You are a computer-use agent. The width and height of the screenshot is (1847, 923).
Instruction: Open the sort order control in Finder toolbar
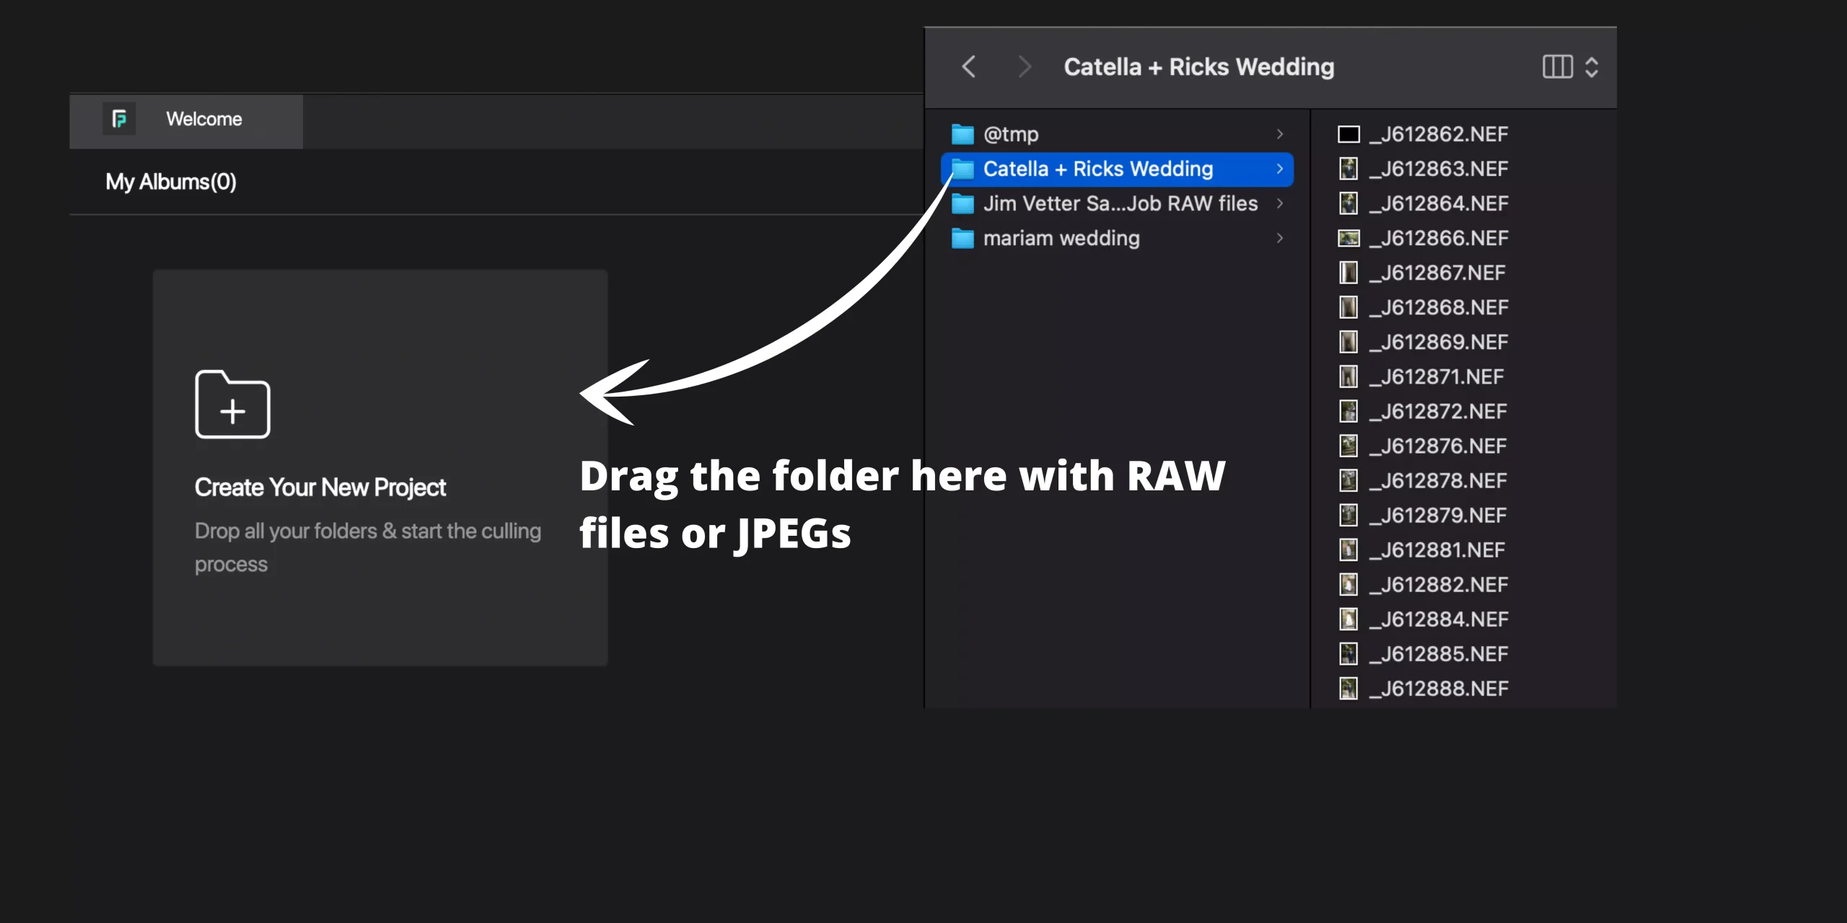(1592, 67)
